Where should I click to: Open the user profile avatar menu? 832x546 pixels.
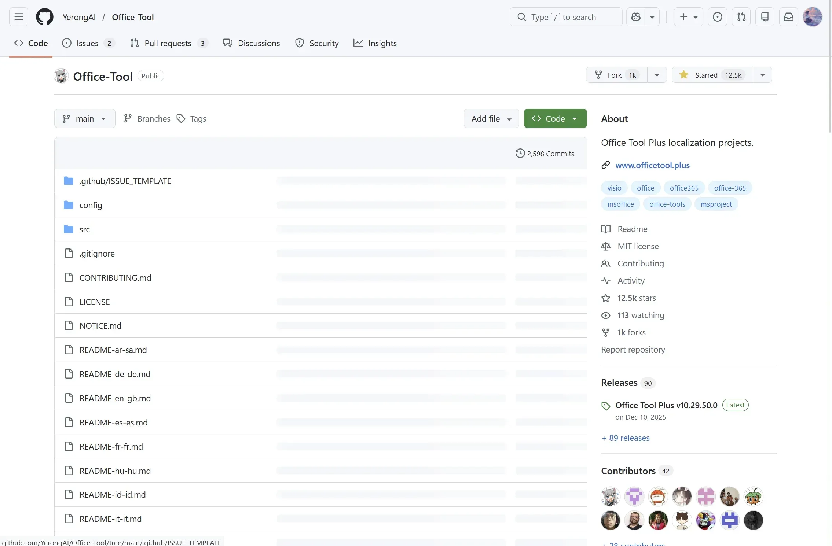click(x=812, y=17)
